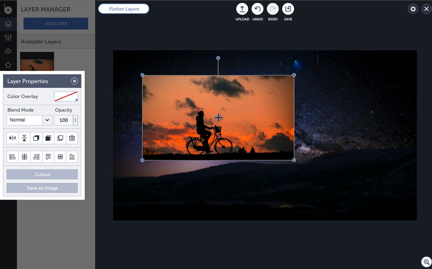432x269 pixels.
Task: Click the BeFunky logo icon
Action: 8,9
